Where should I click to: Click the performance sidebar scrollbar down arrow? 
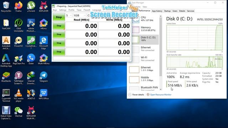[x=161, y=89]
